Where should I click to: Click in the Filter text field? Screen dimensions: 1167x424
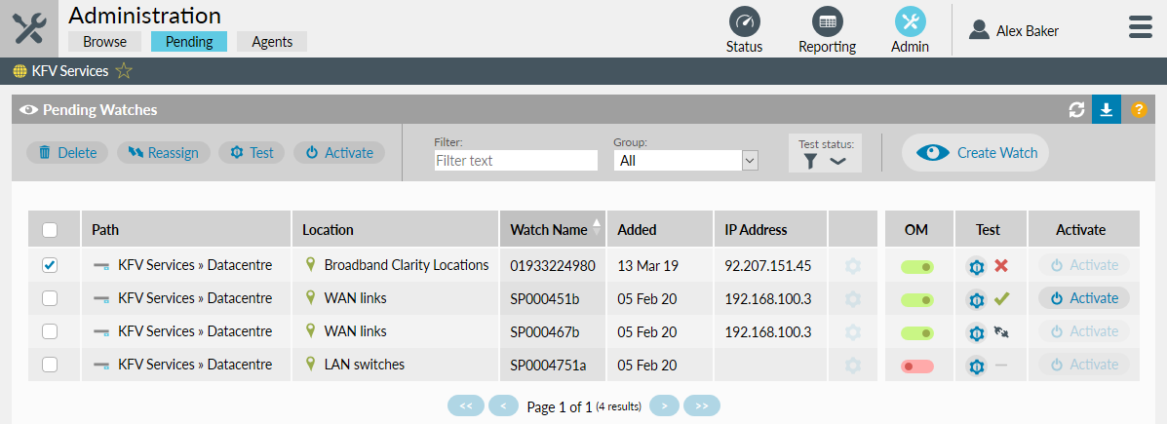pos(515,161)
